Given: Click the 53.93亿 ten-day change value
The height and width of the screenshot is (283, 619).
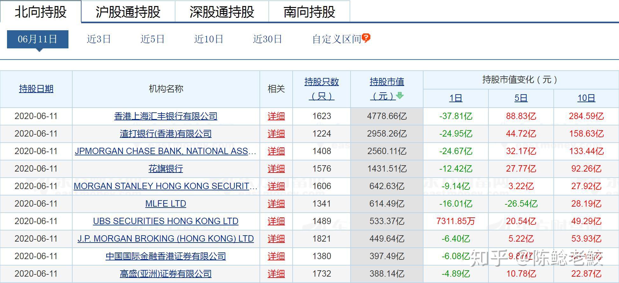Looking at the screenshot, I should pos(586,239).
